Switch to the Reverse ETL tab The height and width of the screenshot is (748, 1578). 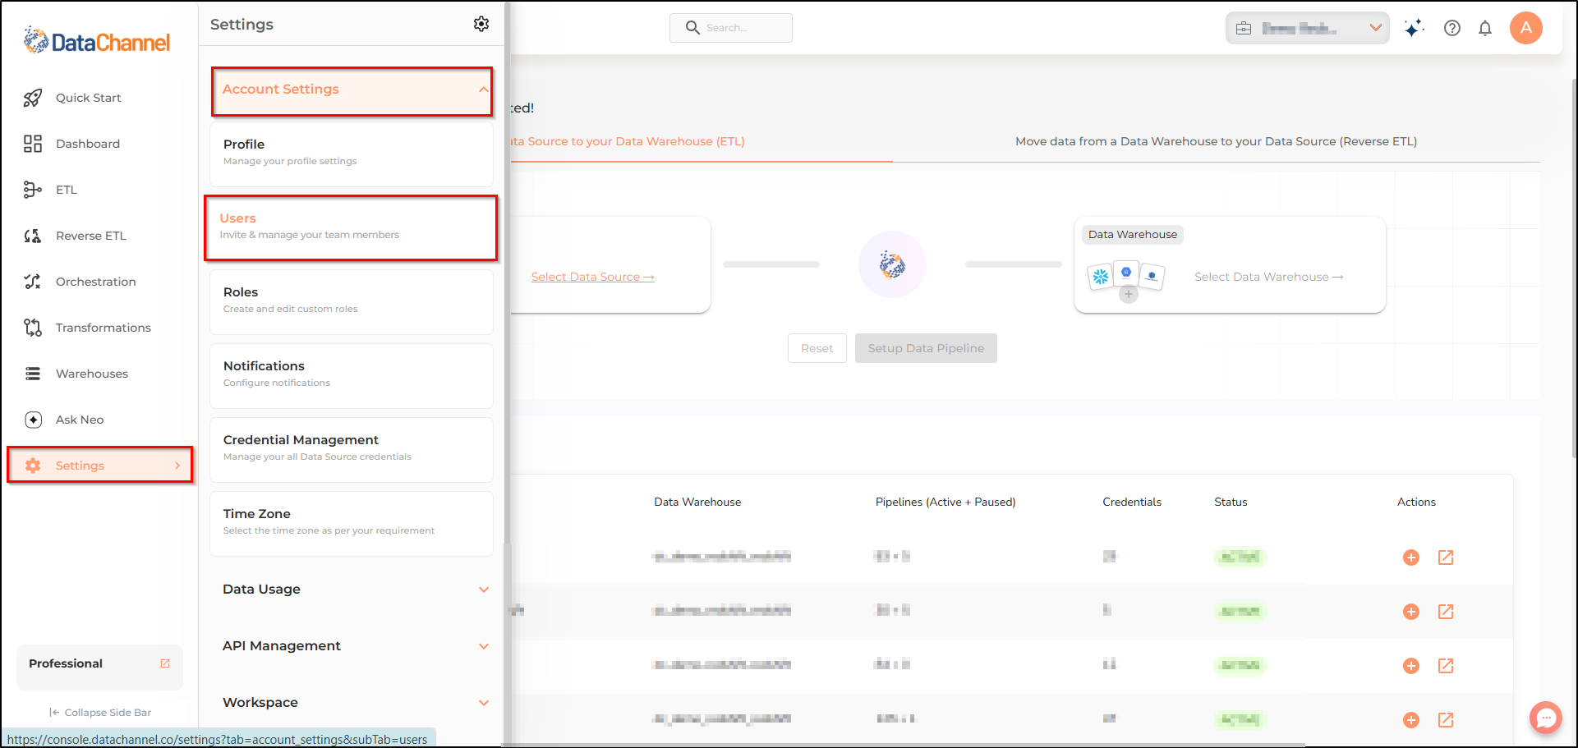pyautogui.click(x=1216, y=141)
